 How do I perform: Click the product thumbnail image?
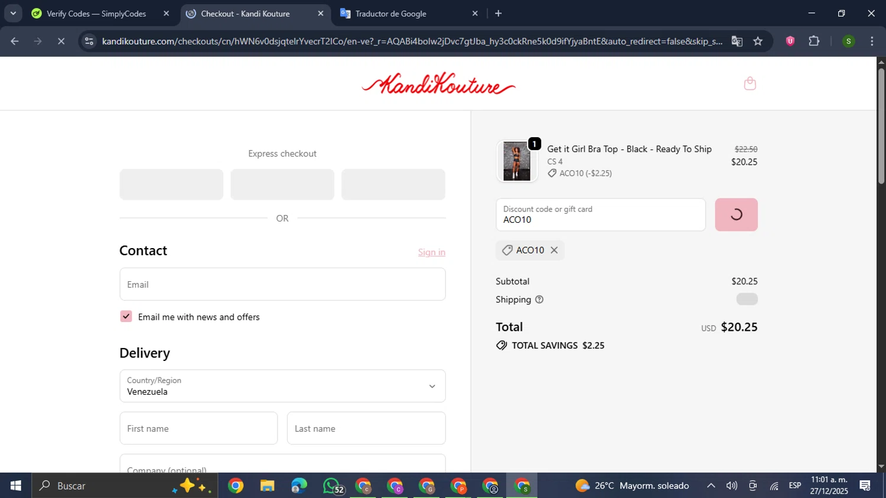517,161
